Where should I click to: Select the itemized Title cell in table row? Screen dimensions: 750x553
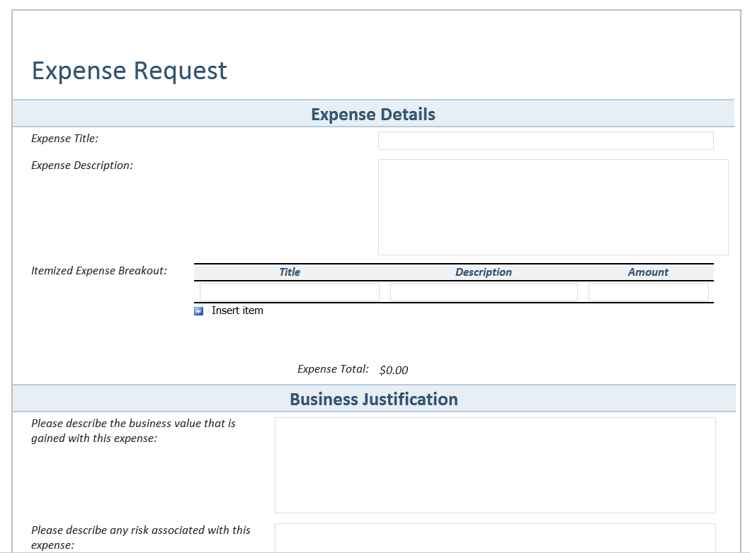click(x=289, y=292)
